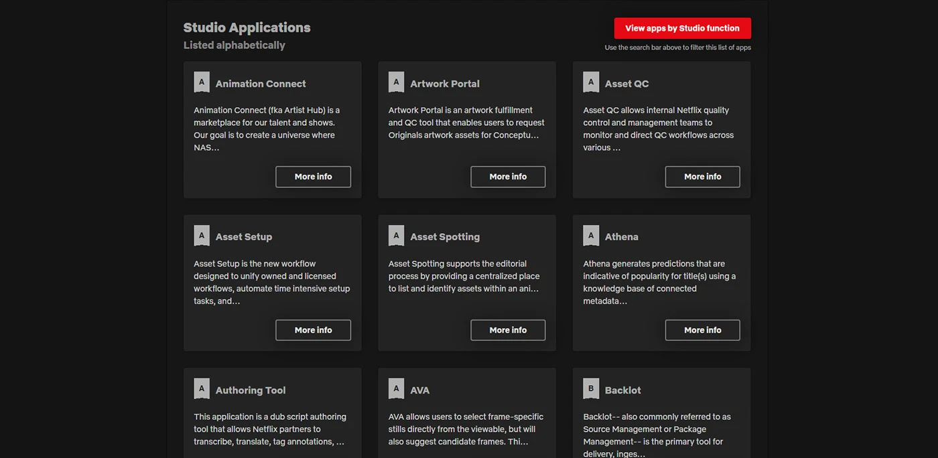Show More info for Asset Setup
938x458 pixels.
(313, 330)
